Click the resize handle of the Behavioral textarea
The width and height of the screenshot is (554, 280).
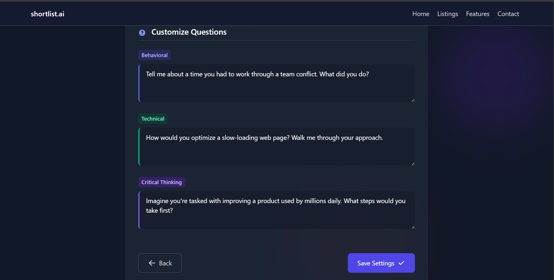[413, 100]
